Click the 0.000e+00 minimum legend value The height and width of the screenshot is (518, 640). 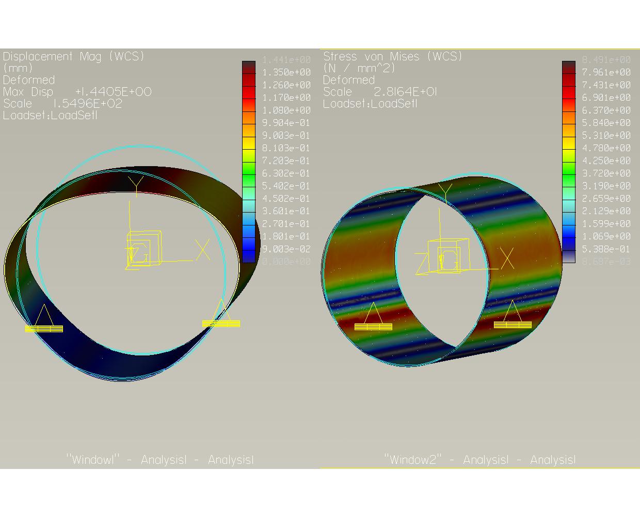(286, 262)
